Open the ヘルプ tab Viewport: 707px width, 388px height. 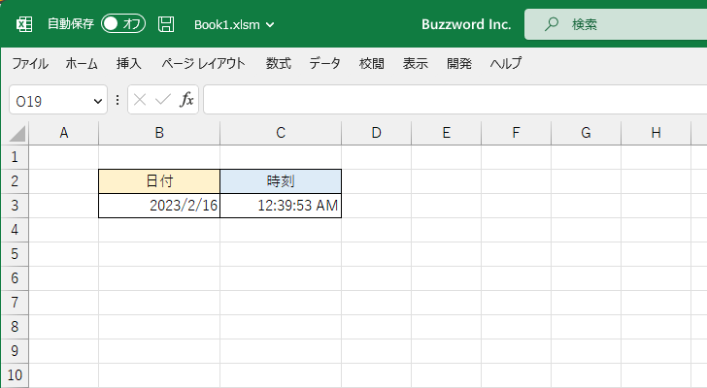click(506, 63)
